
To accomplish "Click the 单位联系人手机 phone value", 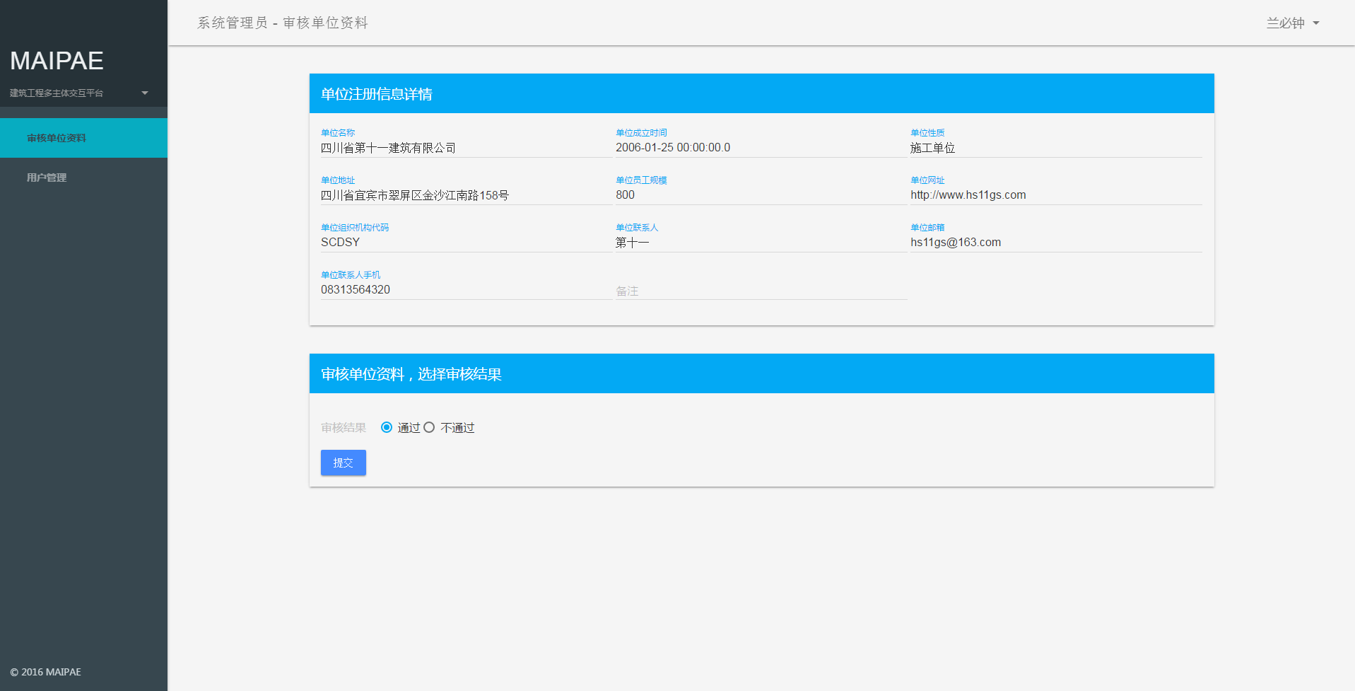I will (x=356, y=289).
